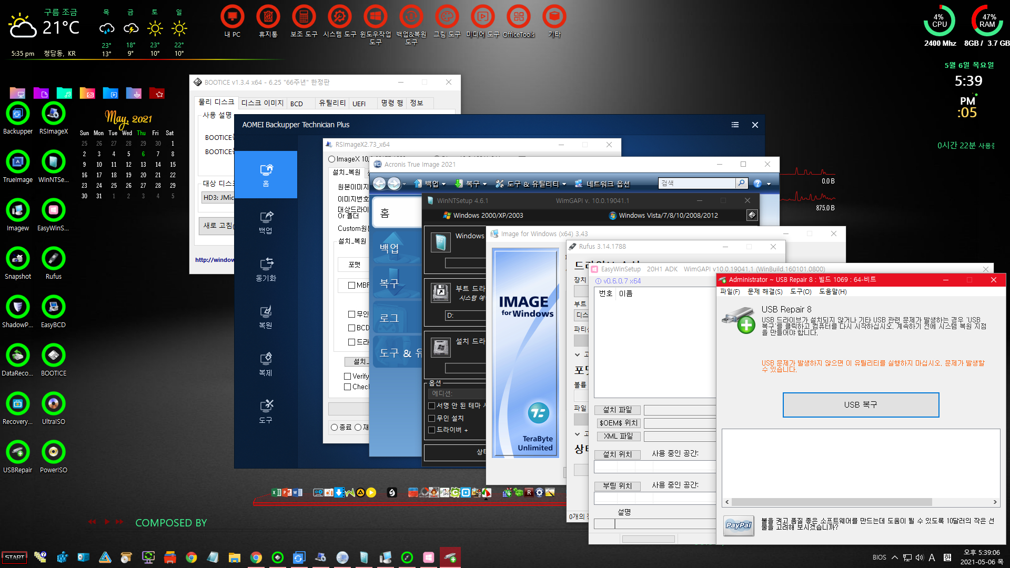Click the Acronis search input field
The image size is (1010, 568).
(x=696, y=183)
